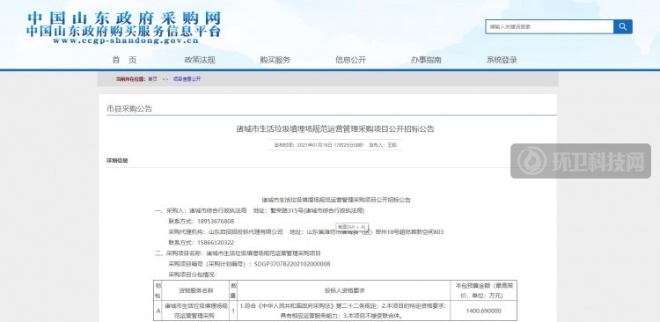Click the 采购人 诸城市综合行政执法局 line

point(260,211)
